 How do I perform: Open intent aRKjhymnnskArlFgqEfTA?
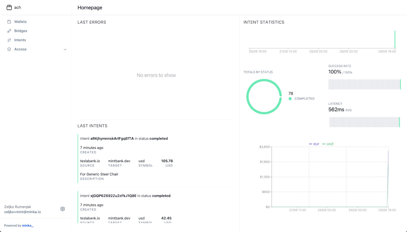(112, 139)
